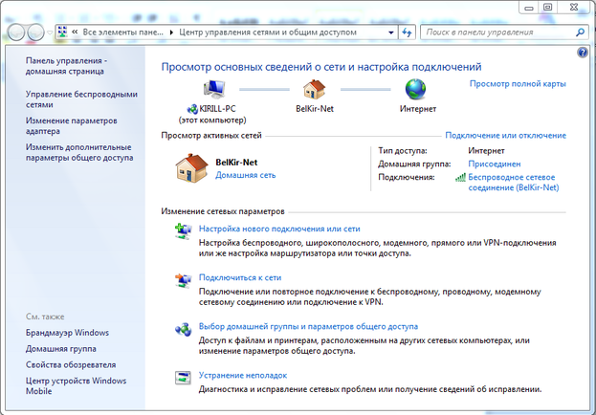Open Беспроводное сетевое соединение (BelKir-Net) link
Image resolution: width=596 pixels, height=415 pixels.
pyautogui.click(x=514, y=183)
